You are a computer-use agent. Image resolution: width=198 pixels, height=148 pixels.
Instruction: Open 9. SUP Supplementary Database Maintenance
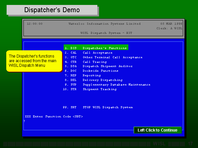point(108,85)
